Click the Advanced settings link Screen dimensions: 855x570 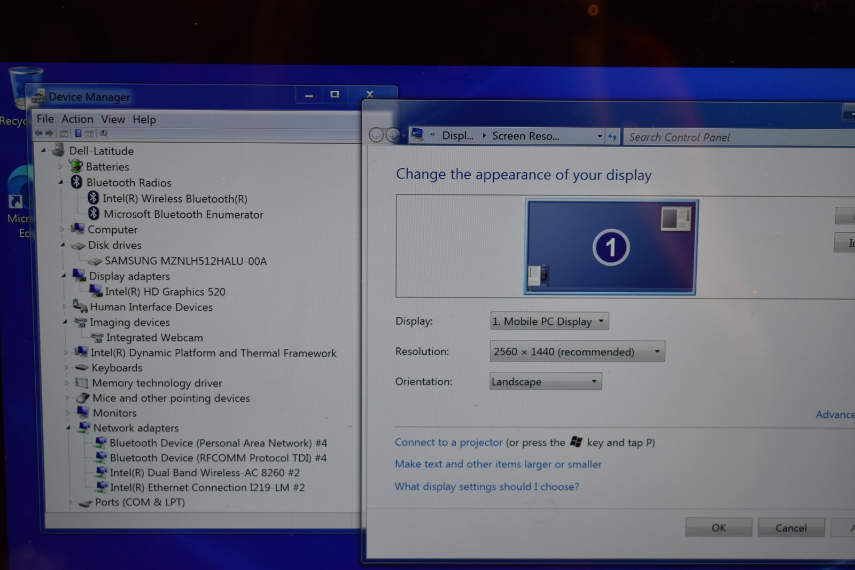coord(835,415)
